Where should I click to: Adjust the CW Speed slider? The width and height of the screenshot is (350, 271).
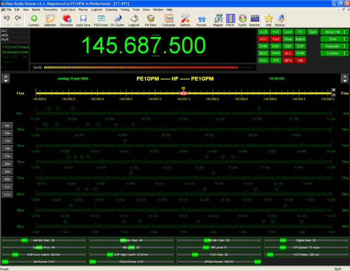[x=306, y=247]
